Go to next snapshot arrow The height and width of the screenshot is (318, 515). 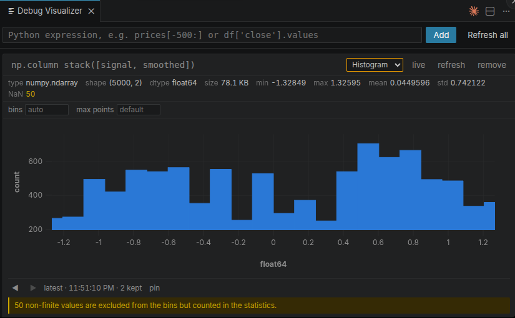[33, 288]
